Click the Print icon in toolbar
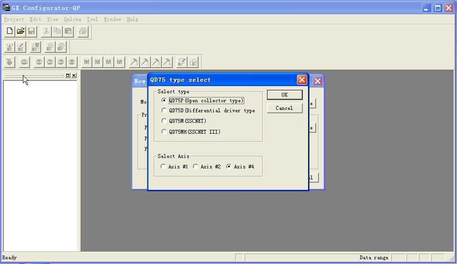This screenshot has height=264, width=457. 83,31
